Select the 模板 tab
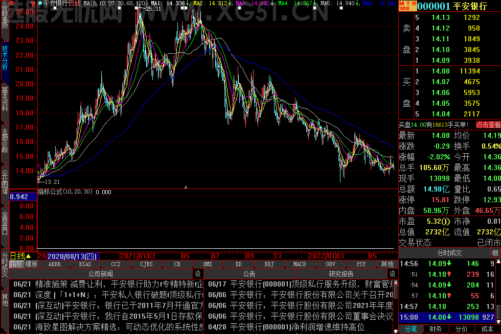Screen dimensions: 501x334 click(32, 264)
